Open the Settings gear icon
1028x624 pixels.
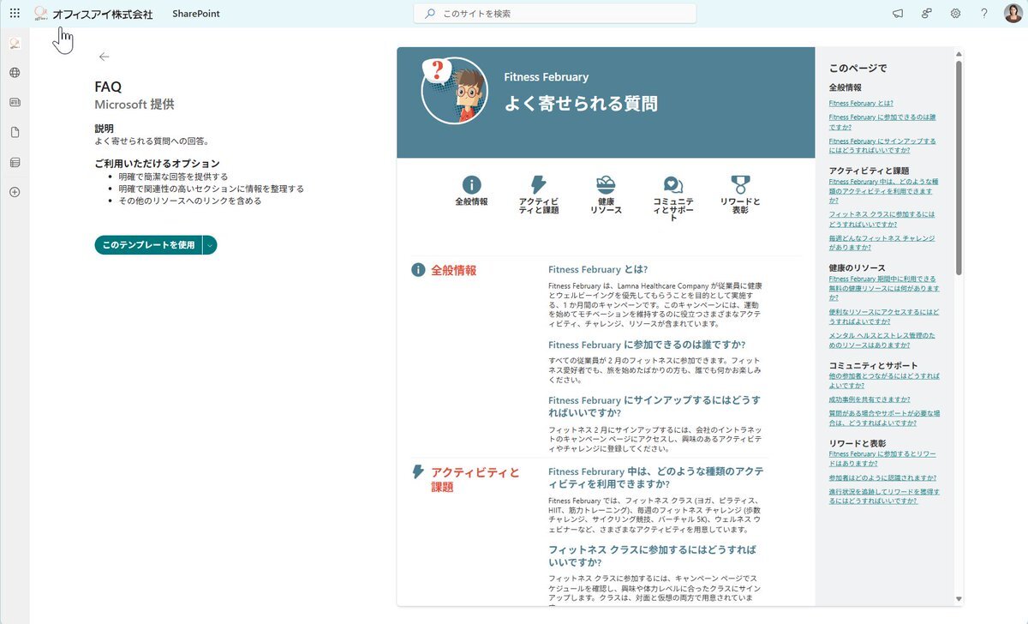coord(955,14)
